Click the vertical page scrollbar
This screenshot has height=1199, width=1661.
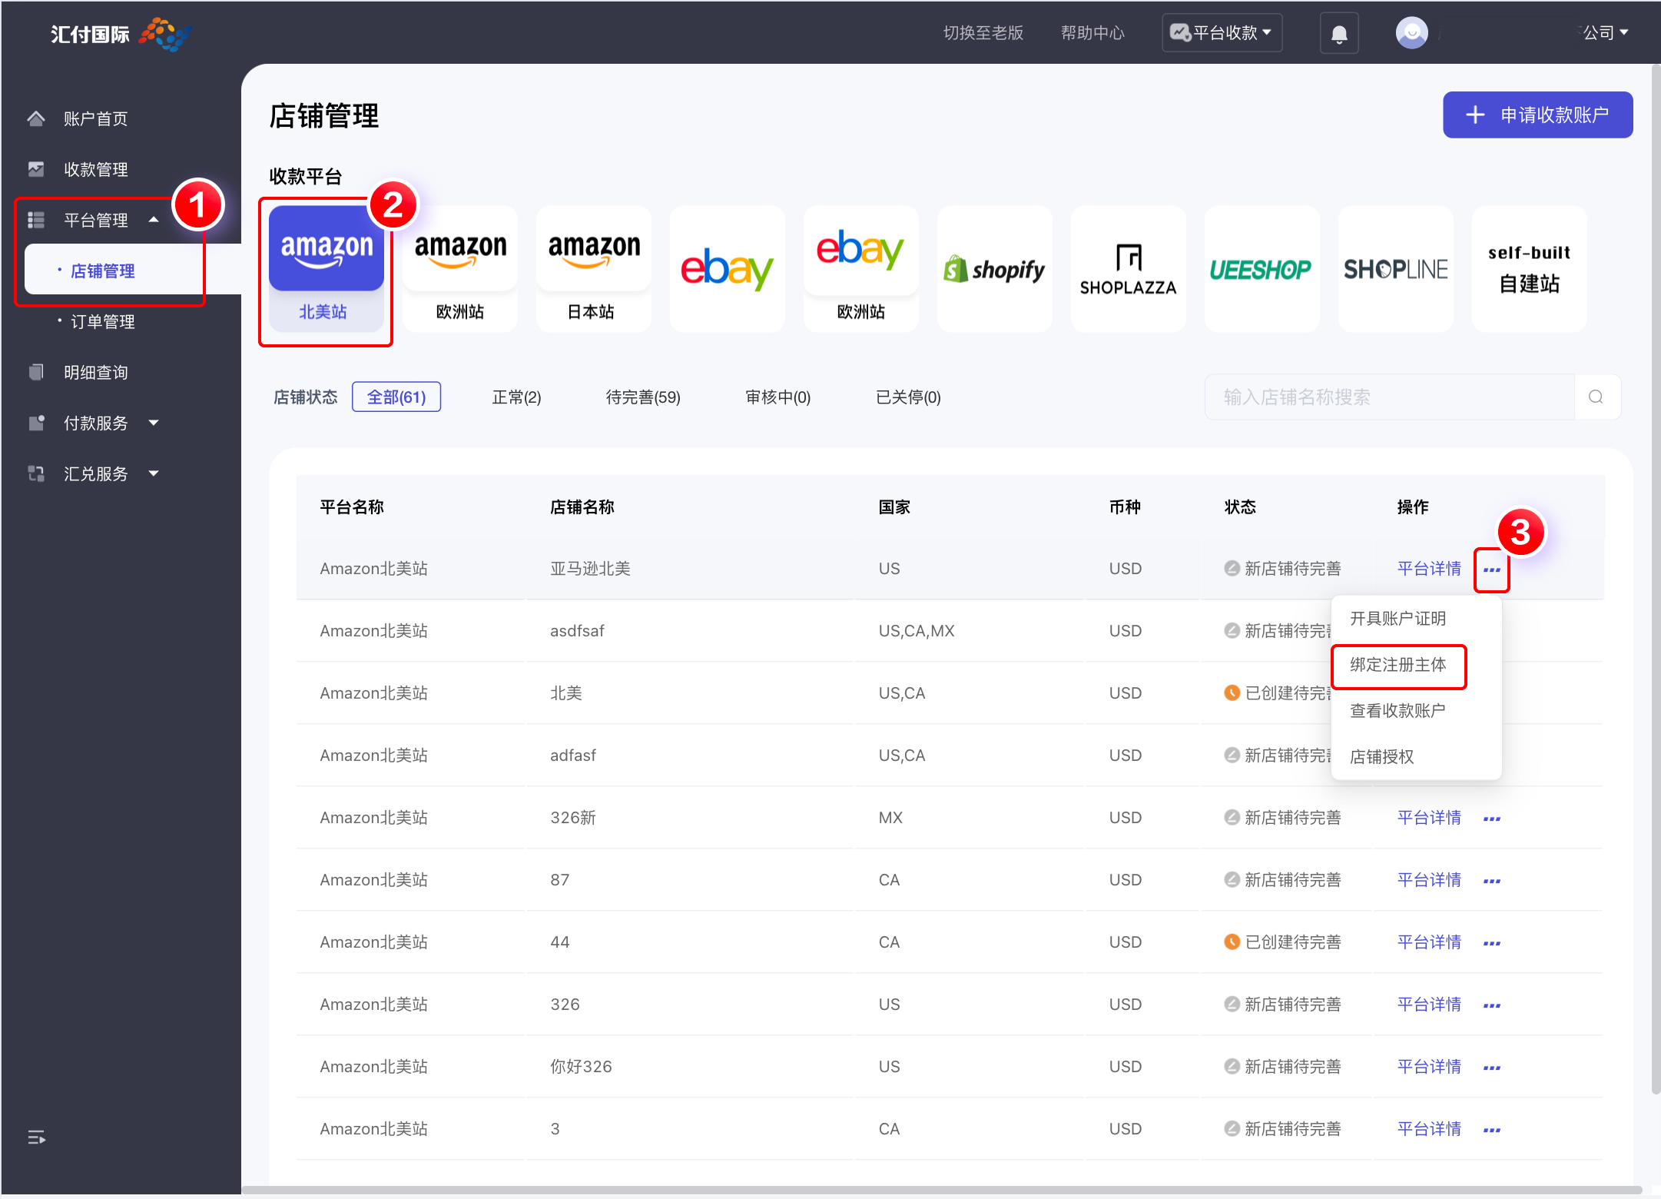click(x=1656, y=578)
